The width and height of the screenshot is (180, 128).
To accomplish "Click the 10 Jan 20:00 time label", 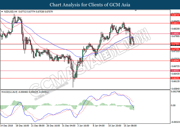I will pos(115,126).
